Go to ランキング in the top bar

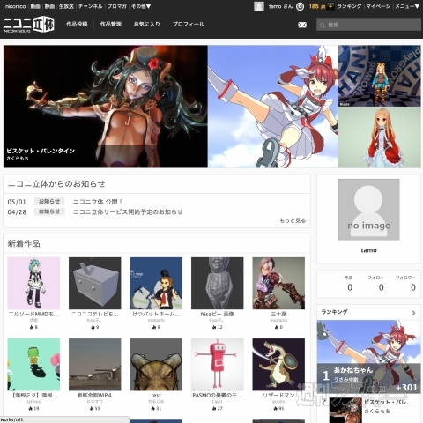[349, 6]
